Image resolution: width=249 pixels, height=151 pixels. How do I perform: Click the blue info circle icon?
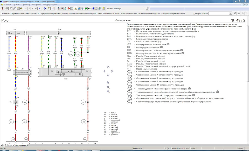point(45,9)
